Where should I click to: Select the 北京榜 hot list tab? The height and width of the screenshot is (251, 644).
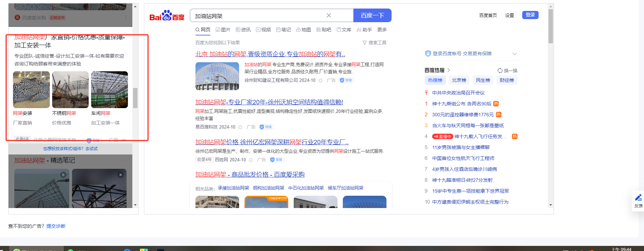[459, 80]
